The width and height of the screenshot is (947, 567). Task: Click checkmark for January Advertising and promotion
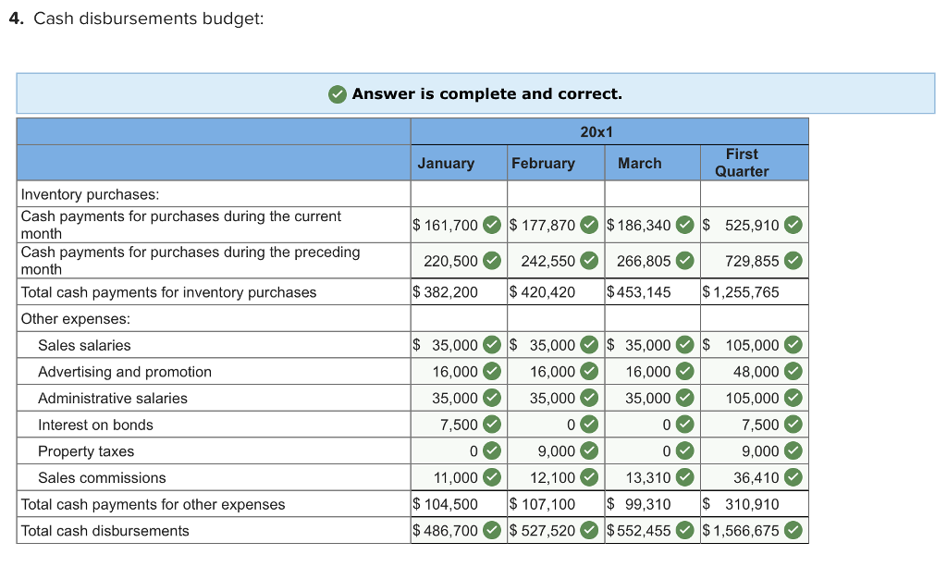(492, 371)
